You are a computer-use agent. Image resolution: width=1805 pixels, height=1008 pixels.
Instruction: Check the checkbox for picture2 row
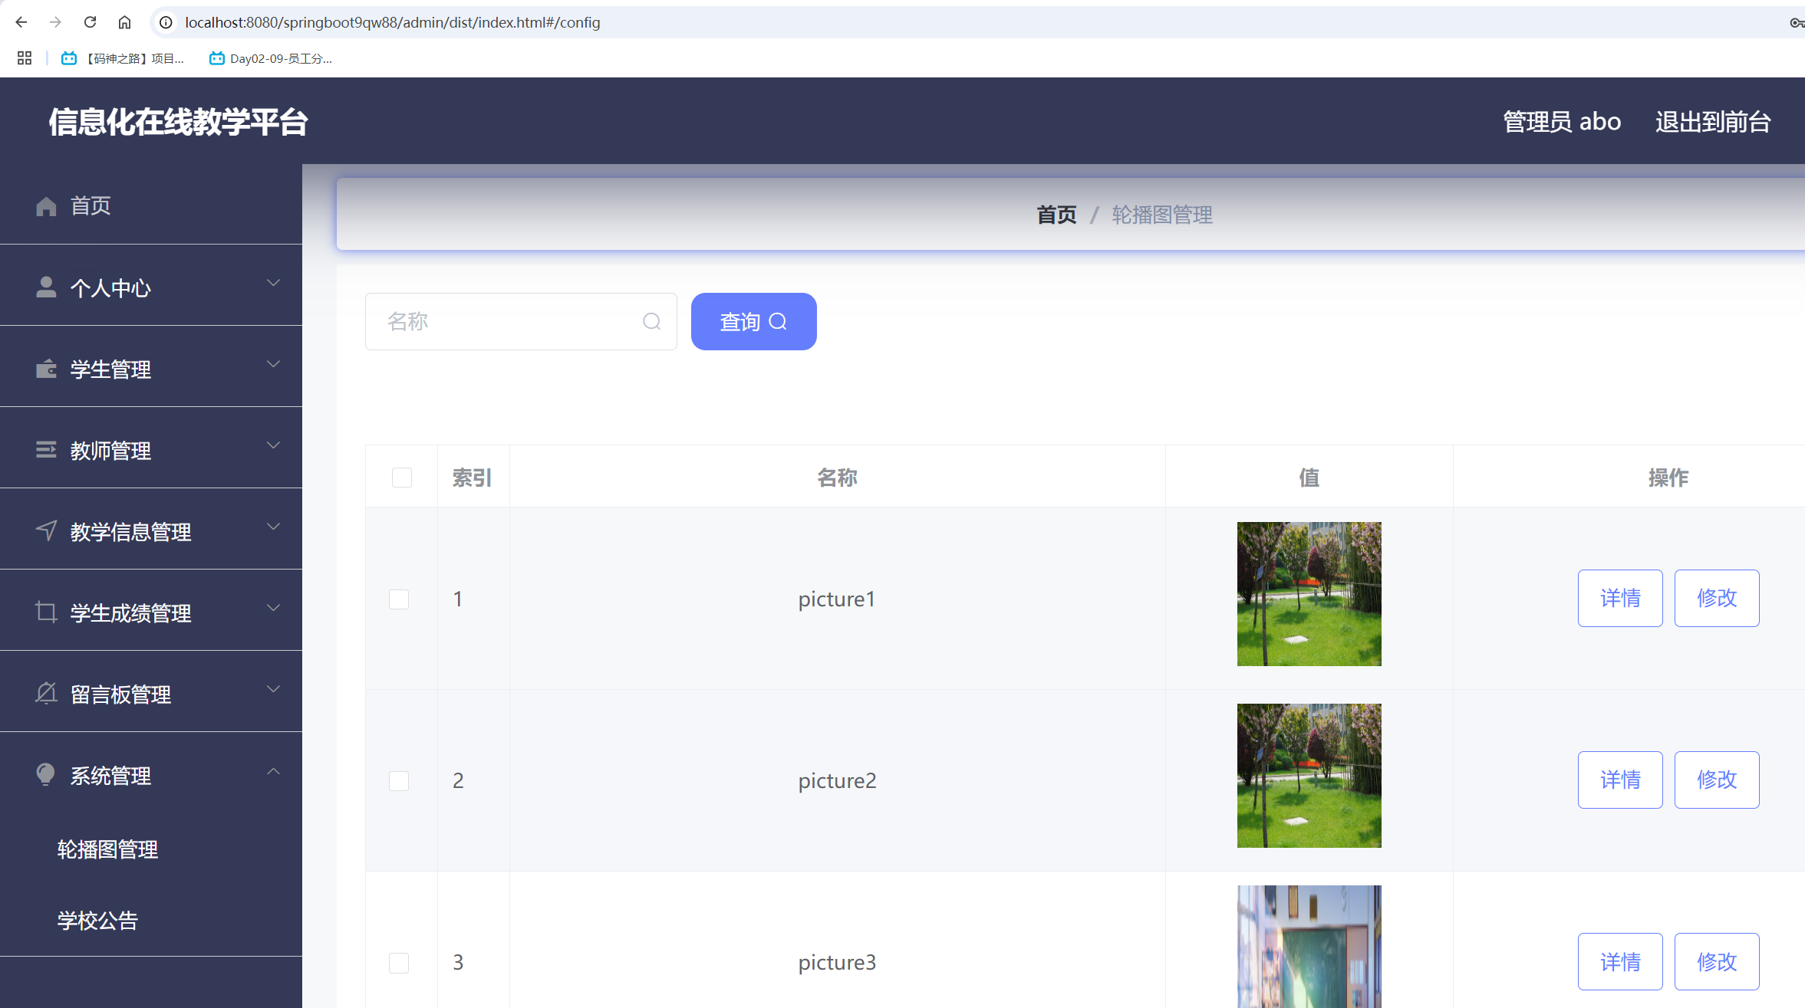[x=399, y=780]
